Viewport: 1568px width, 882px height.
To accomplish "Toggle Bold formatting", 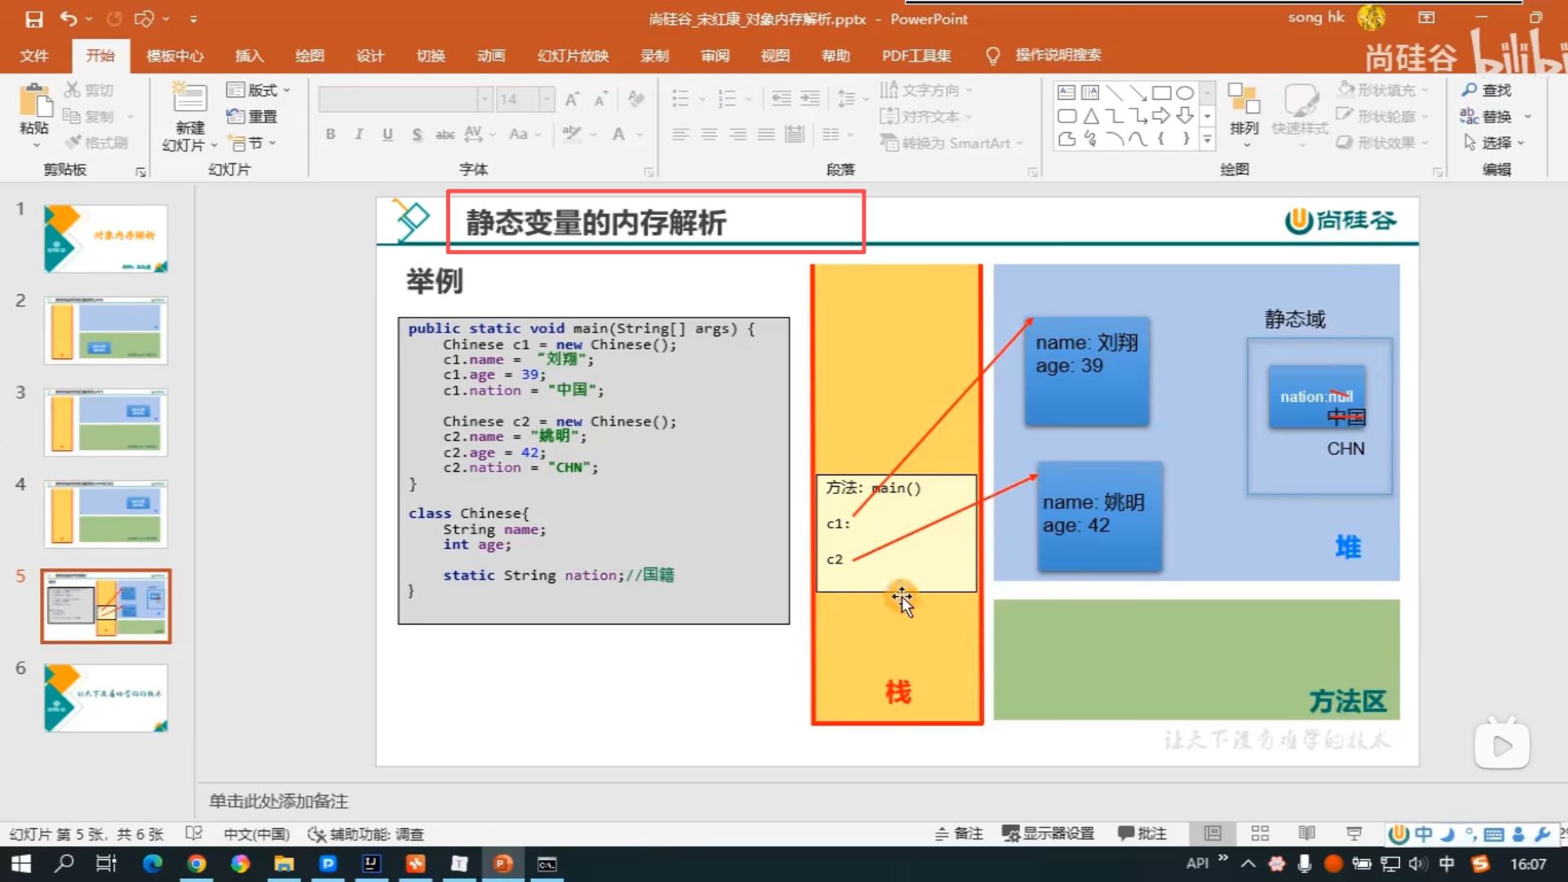I will coord(330,135).
